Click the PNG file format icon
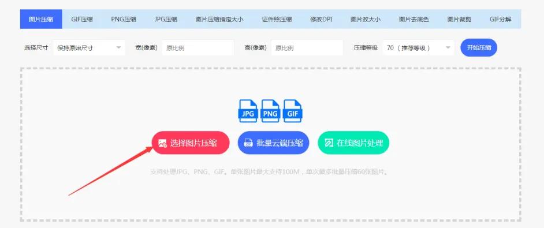This screenshot has height=228, width=544. (x=270, y=111)
